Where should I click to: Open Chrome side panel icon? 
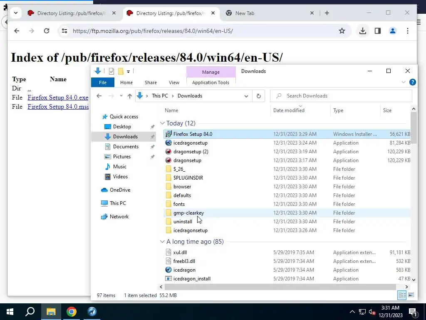pos(378,31)
